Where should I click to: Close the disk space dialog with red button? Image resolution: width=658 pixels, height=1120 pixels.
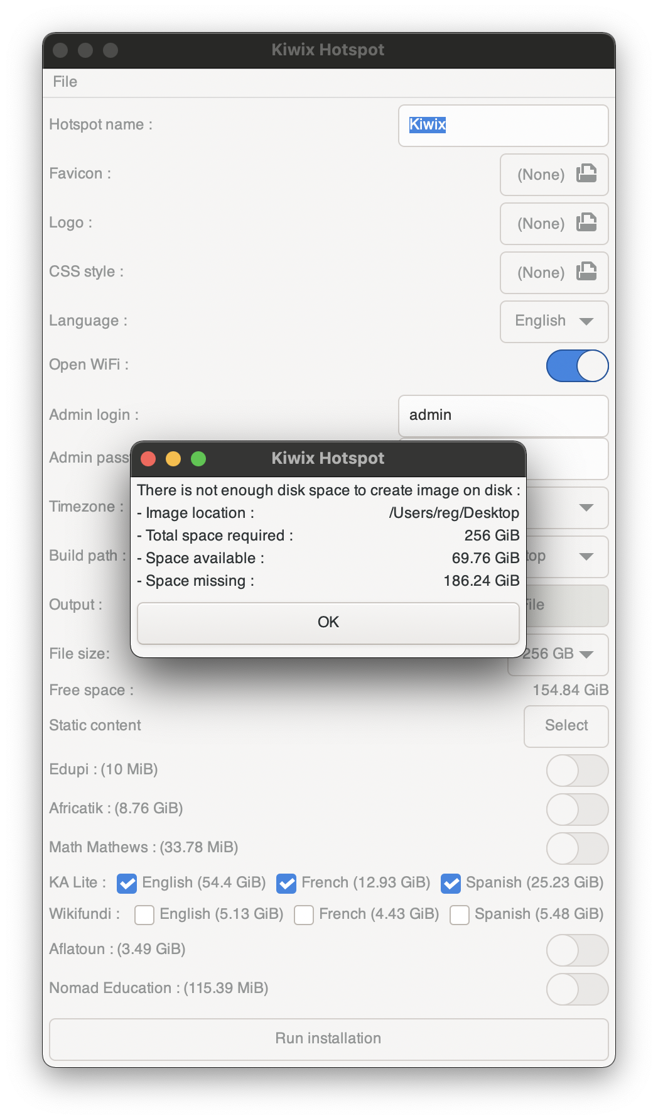click(148, 459)
